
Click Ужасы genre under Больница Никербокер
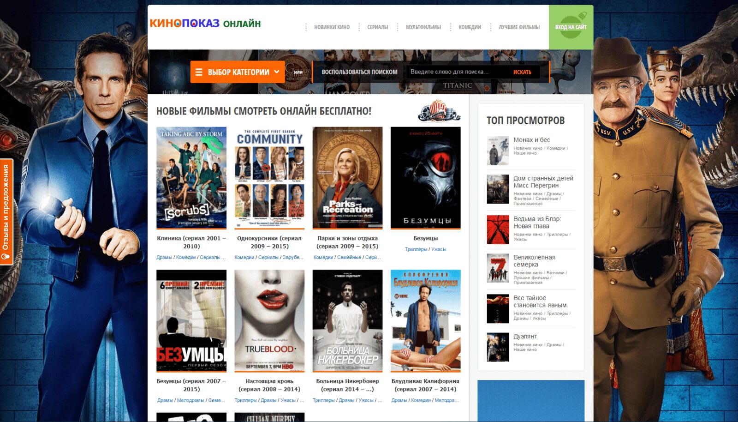click(366, 400)
